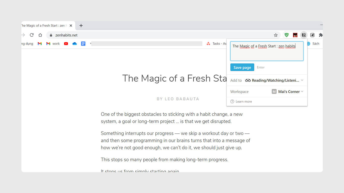Open the AdGuard green shield extension
This screenshot has width=344, height=193.
[x=287, y=35]
